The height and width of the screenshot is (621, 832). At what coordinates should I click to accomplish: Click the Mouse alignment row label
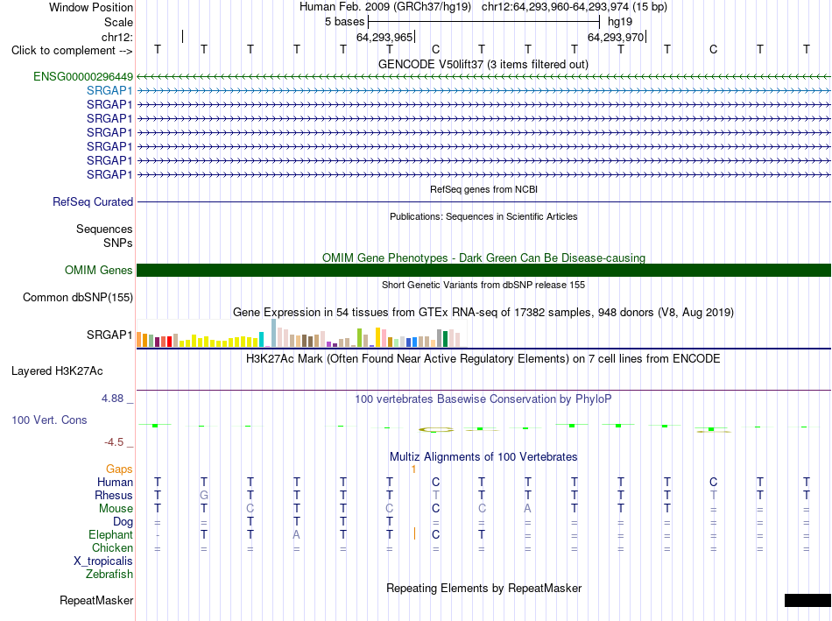(116, 509)
